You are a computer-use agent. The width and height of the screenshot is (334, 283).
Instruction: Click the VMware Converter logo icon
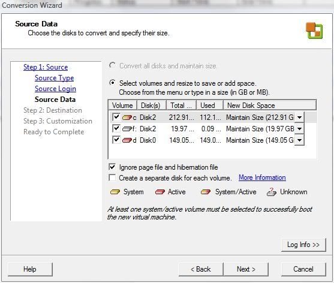[314, 31]
